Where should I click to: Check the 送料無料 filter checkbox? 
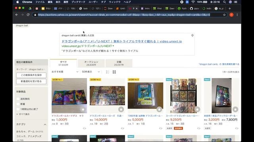coord(18,99)
